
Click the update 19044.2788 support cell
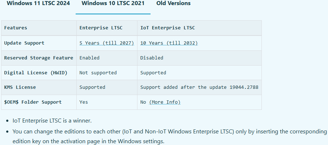(199, 87)
